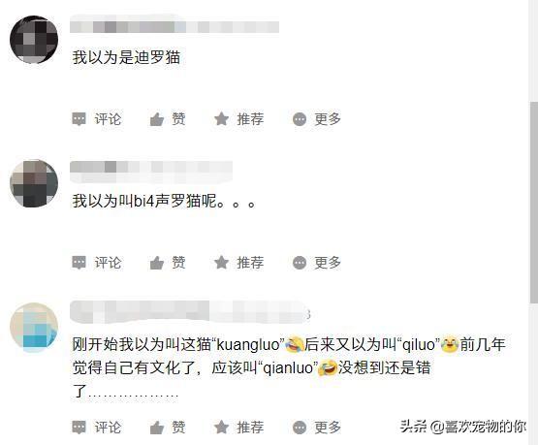Open more options for bi4声罗猫 comment
Viewport: 538px width, 445px height.
coord(300,263)
